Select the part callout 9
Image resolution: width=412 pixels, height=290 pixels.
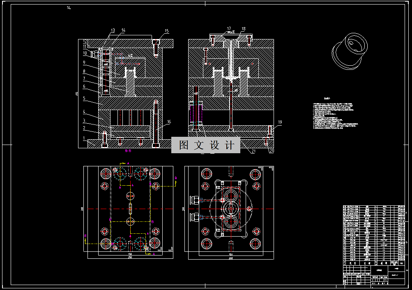click(x=84, y=62)
